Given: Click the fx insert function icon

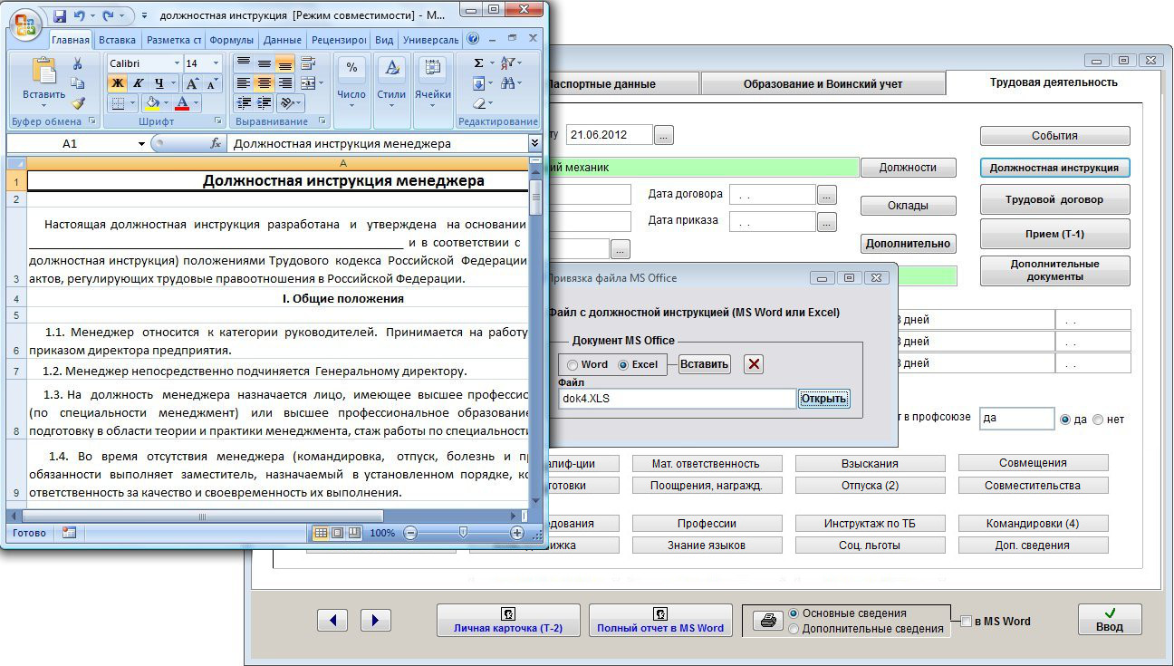Looking at the screenshot, I should point(216,143).
